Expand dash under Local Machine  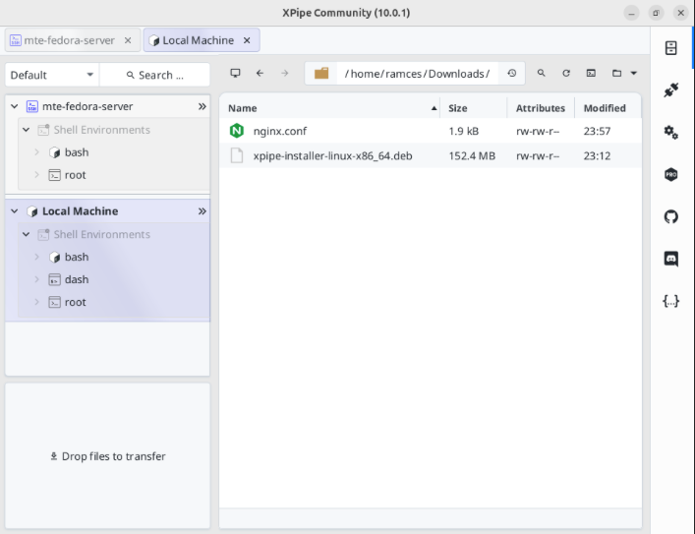click(x=36, y=279)
